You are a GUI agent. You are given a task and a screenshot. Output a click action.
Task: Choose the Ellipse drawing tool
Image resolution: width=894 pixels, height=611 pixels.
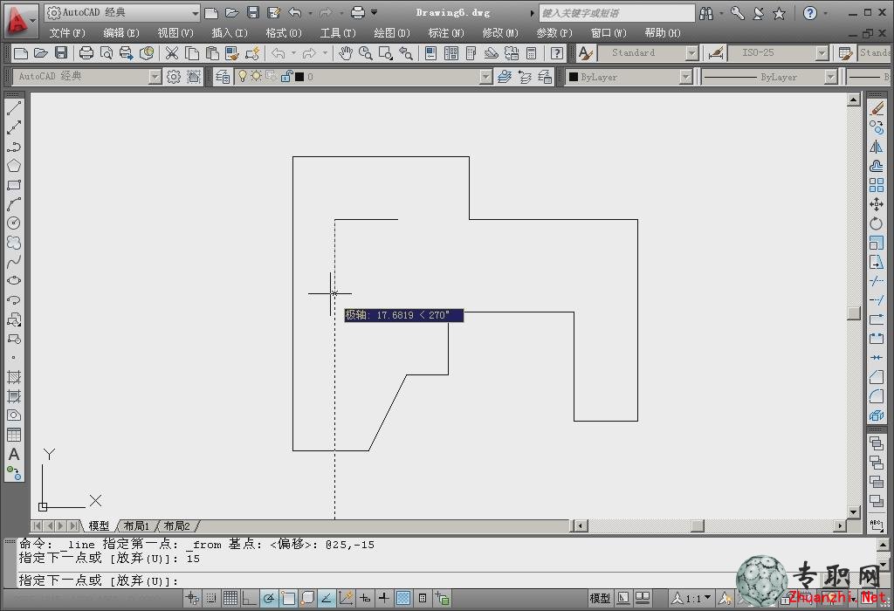[x=14, y=280]
